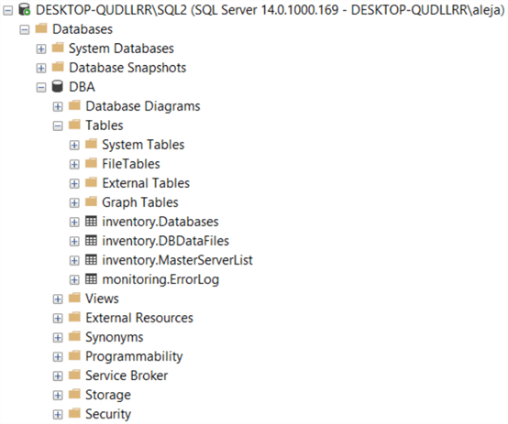Expand the inventory.MasterServerList table node
Screen dimensions: 508x424
(x=74, y=261)
